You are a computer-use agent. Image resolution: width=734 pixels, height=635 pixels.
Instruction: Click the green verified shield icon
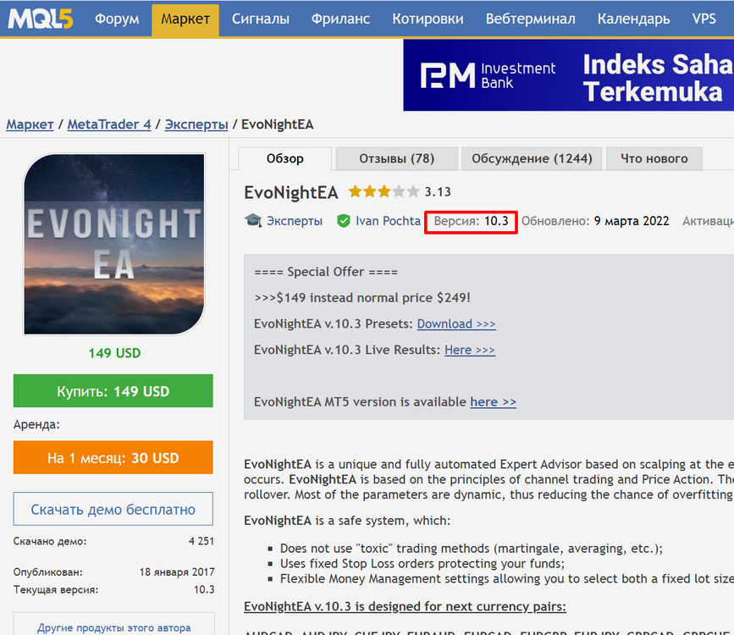(x=344, y=221)
